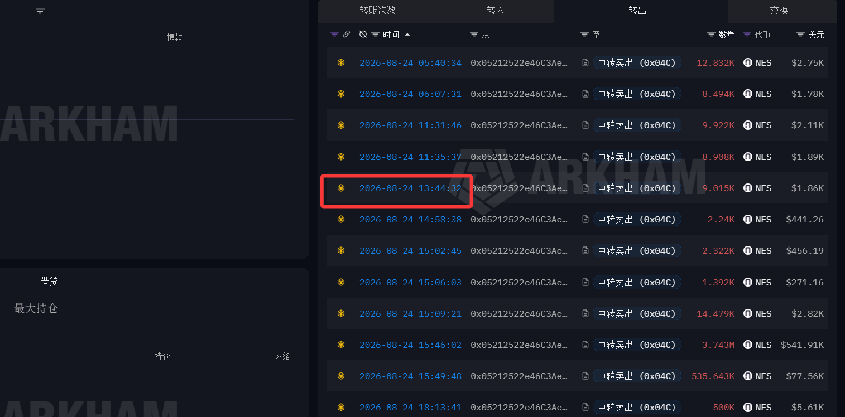Open 中转卖出 (0x04C) label on 15:02:45 row
This screenshot has height=417, width=845.
click(637, 251)
